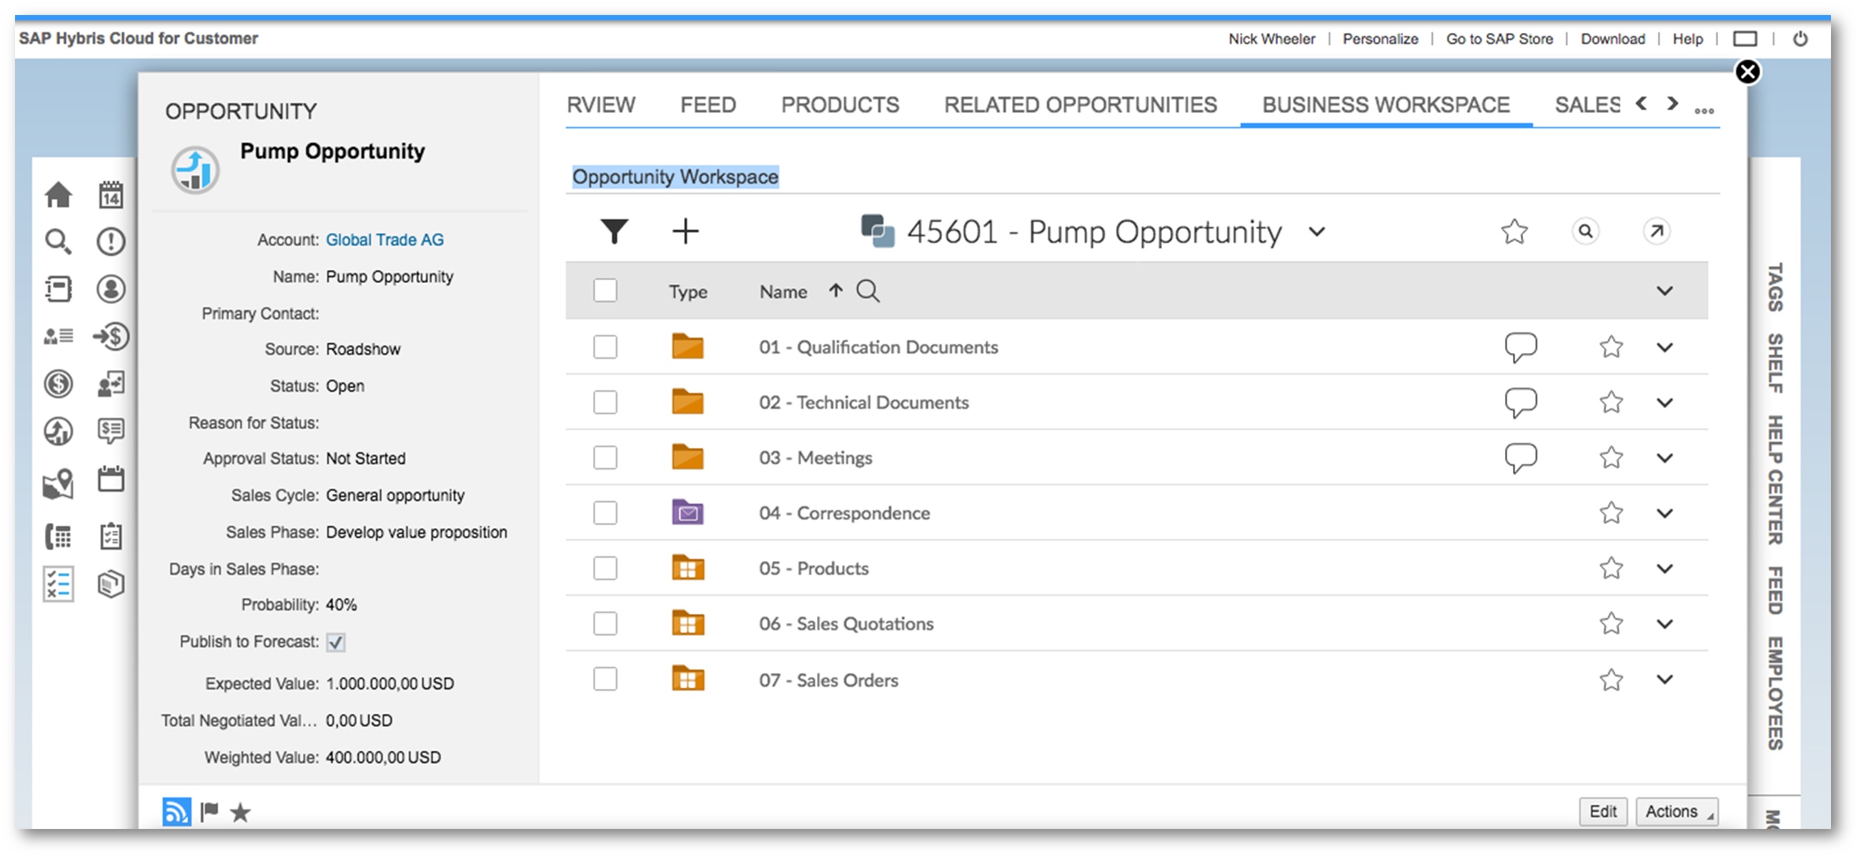The height and width of the screenshot is (859, 1861).
Task: Expand 07 - Sales Orders row chevron
Action: coord(1665,680)
